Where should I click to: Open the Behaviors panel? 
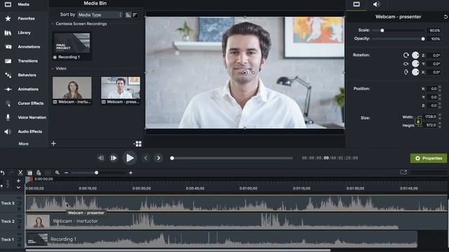(x=20, y=75)
